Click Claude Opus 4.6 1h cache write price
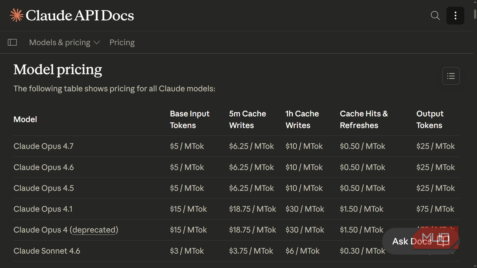The image size is (477, 268). [x=304, y=167]
